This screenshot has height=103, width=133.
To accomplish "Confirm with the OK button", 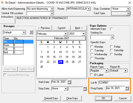I will 103,98.
